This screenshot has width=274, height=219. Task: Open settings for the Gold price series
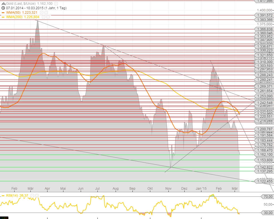(56, 4)
